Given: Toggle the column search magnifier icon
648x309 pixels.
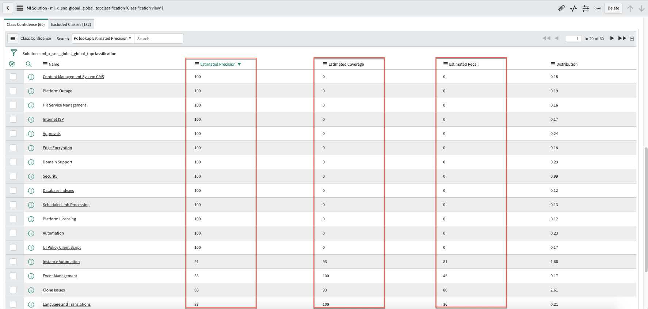Looking at the screenshot, I should (29, 64).
